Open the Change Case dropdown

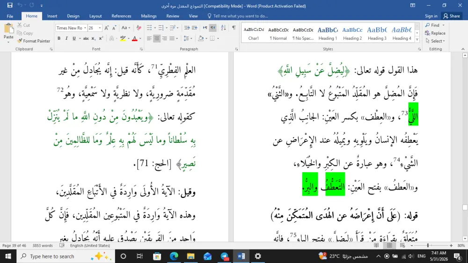[125, 28]
